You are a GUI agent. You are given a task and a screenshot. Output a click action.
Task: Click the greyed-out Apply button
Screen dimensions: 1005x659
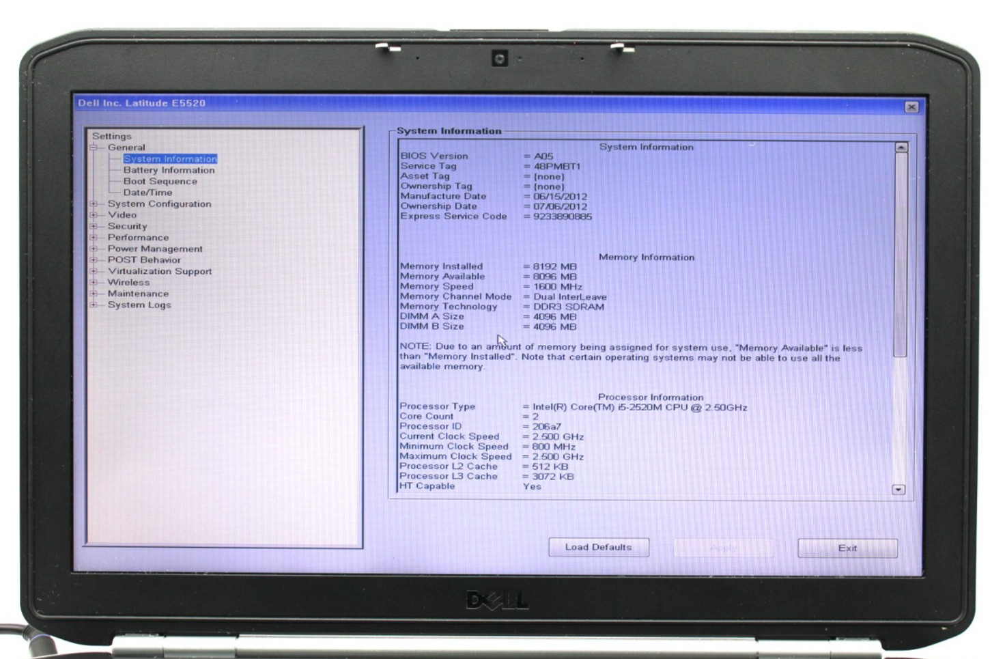(x=723, y=548)
